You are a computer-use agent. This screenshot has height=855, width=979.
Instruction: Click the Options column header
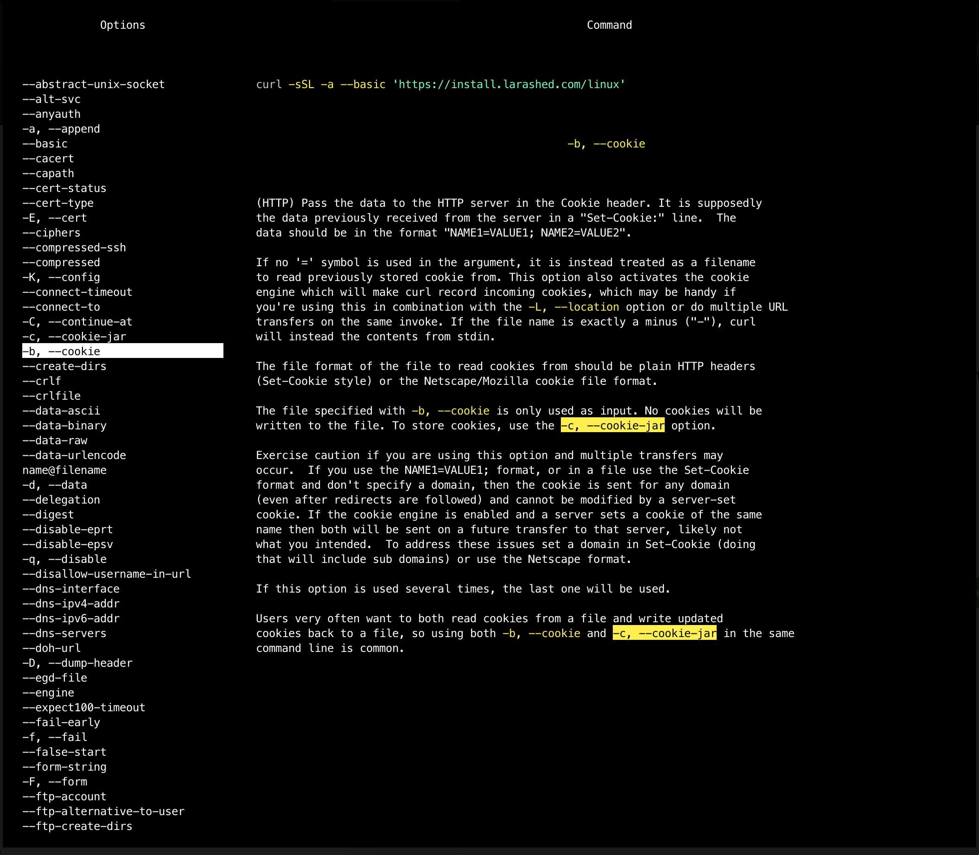click(122, 25)
